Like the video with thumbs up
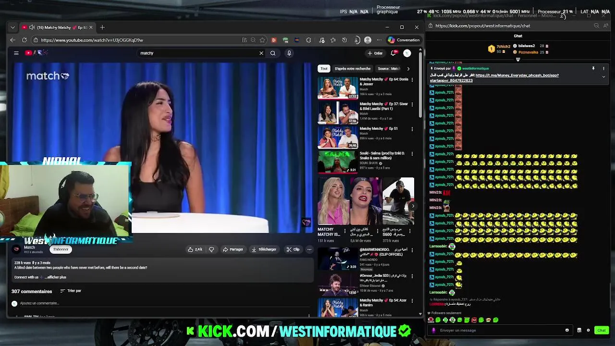The width and height of the screenshot is (615, 346). [195, 249]
